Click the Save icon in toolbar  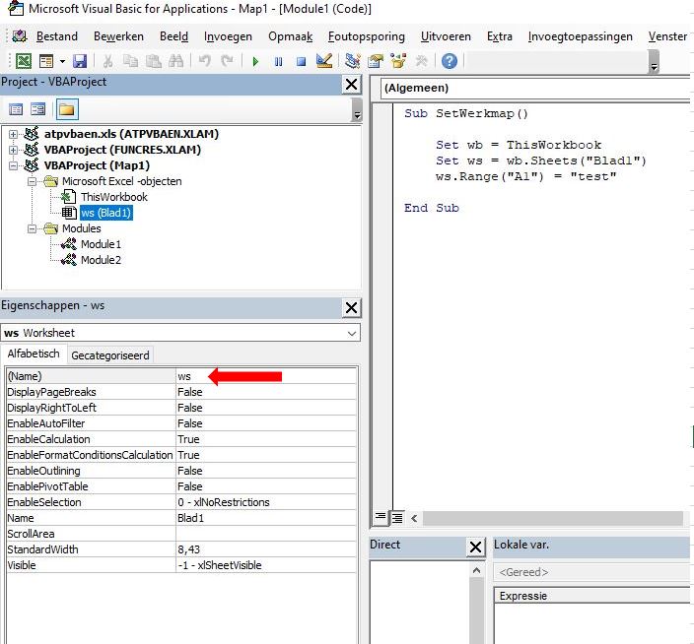coord(79,62)
